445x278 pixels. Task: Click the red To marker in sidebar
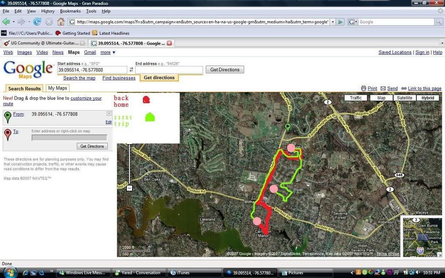(8, 135)
